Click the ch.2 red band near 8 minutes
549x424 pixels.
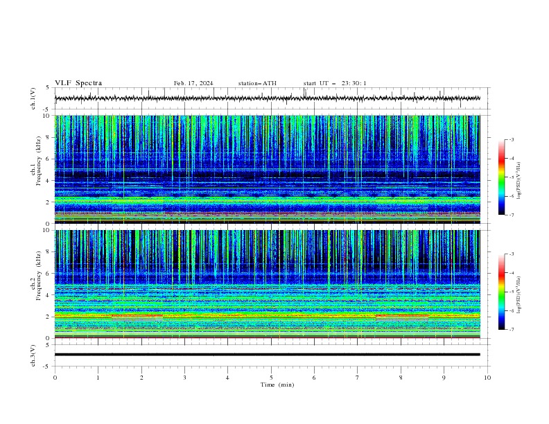coord(402,316)
